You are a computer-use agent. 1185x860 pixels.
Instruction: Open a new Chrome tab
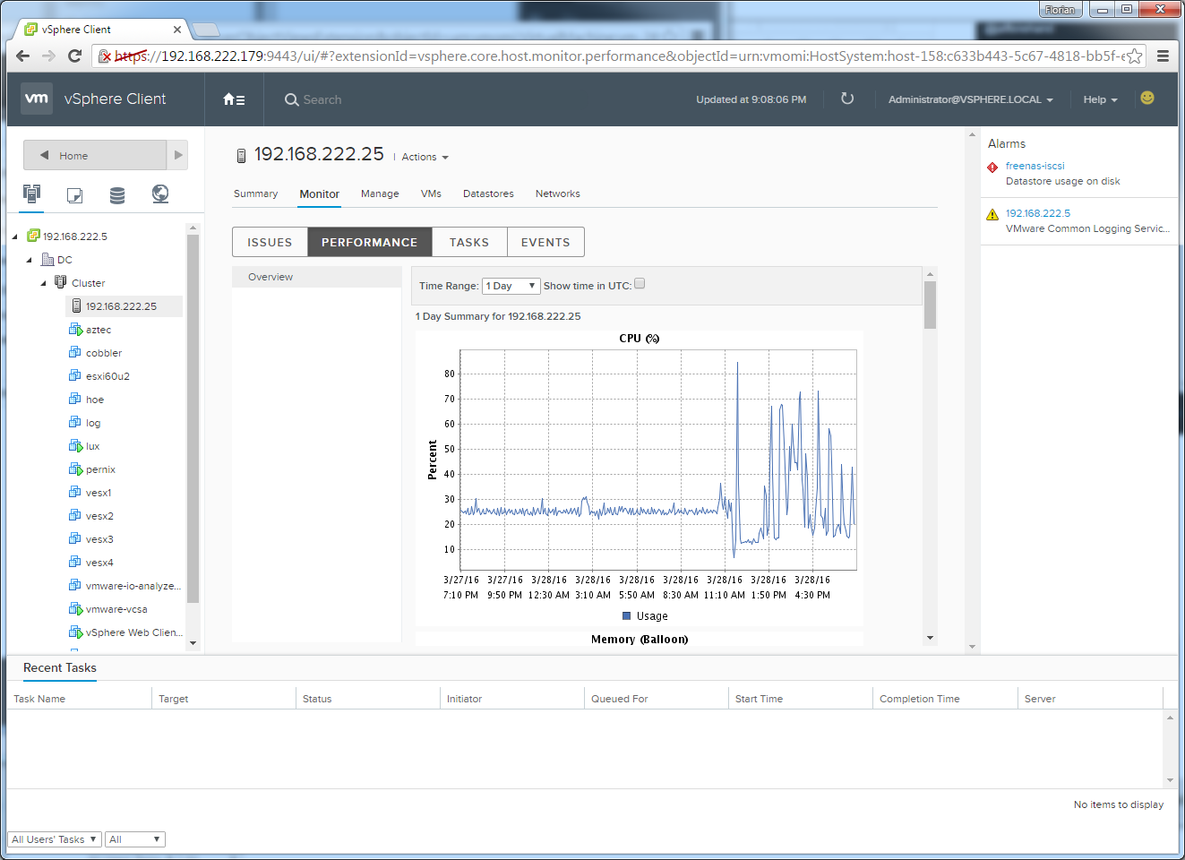207,30
